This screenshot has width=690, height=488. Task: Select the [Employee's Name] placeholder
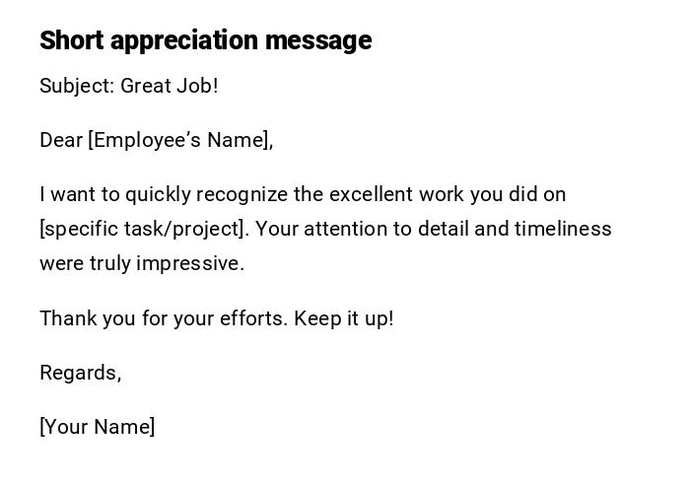click(180, 140)
